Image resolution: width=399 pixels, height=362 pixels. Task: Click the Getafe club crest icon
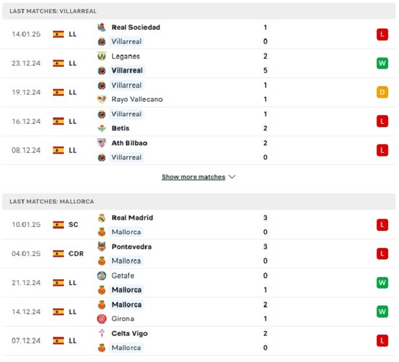[x=101, y=276]
